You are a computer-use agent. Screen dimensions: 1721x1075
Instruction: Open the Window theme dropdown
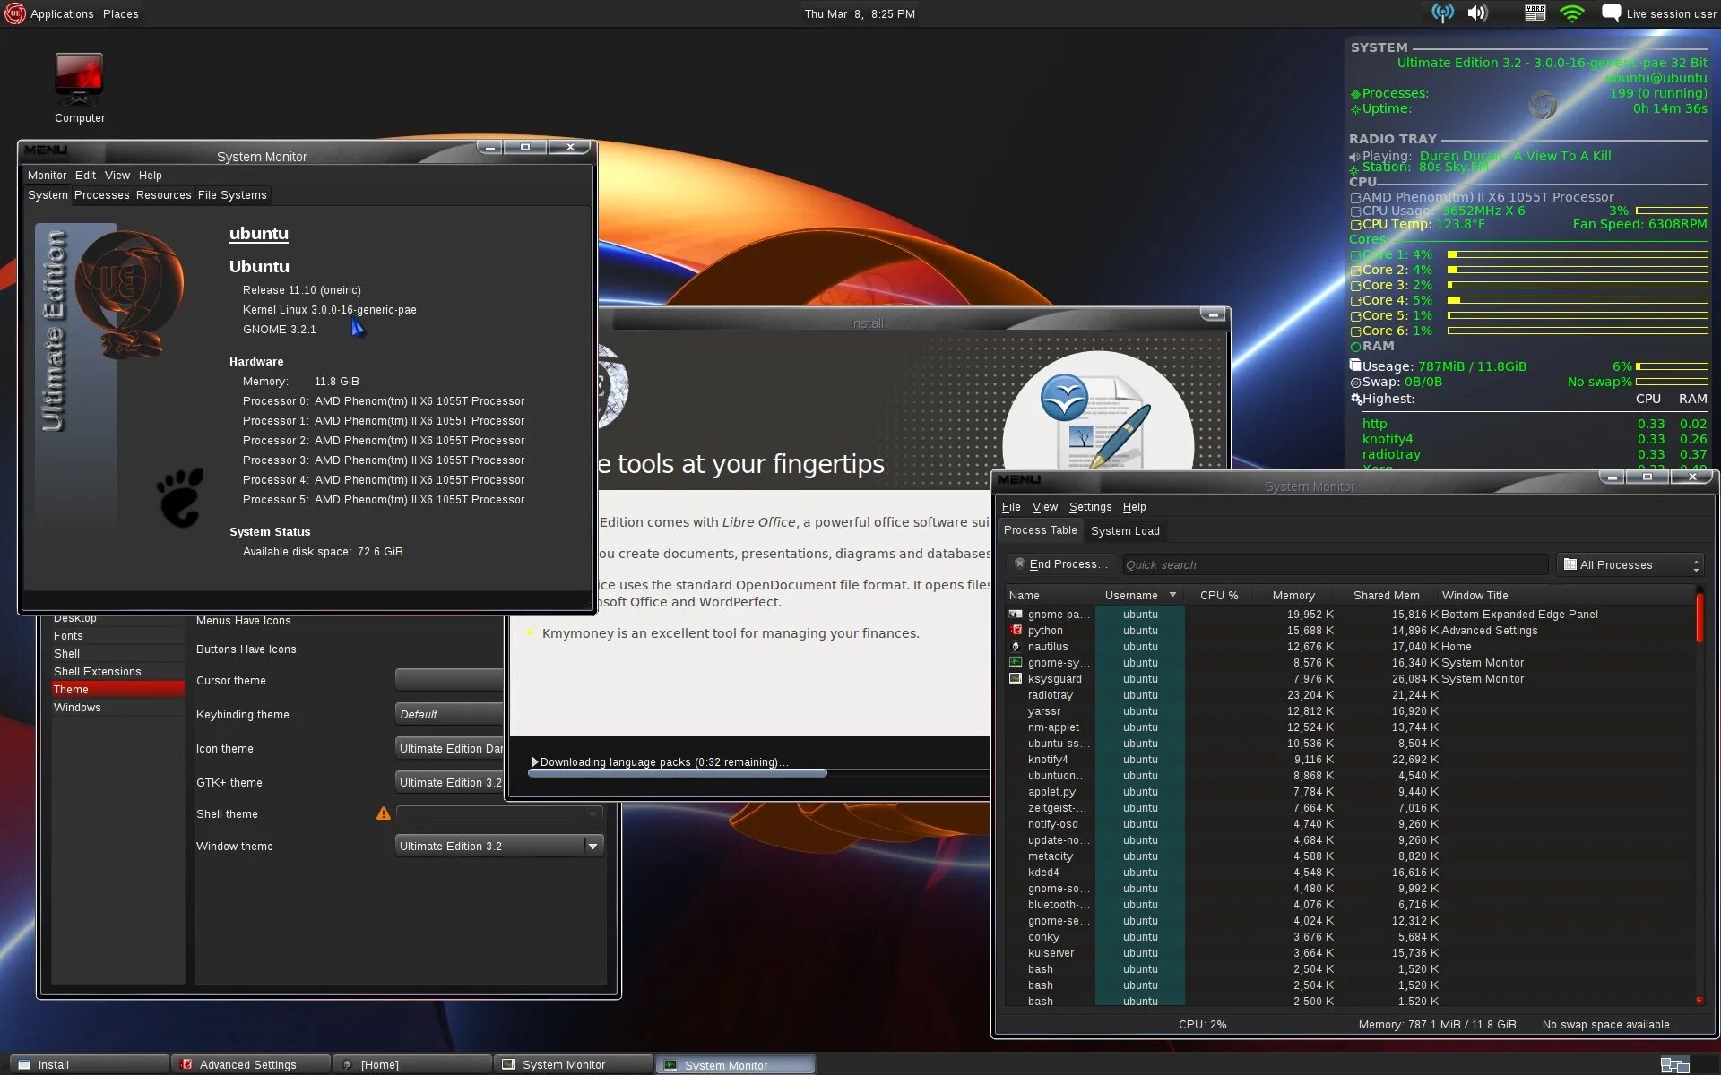click(498, 846)
